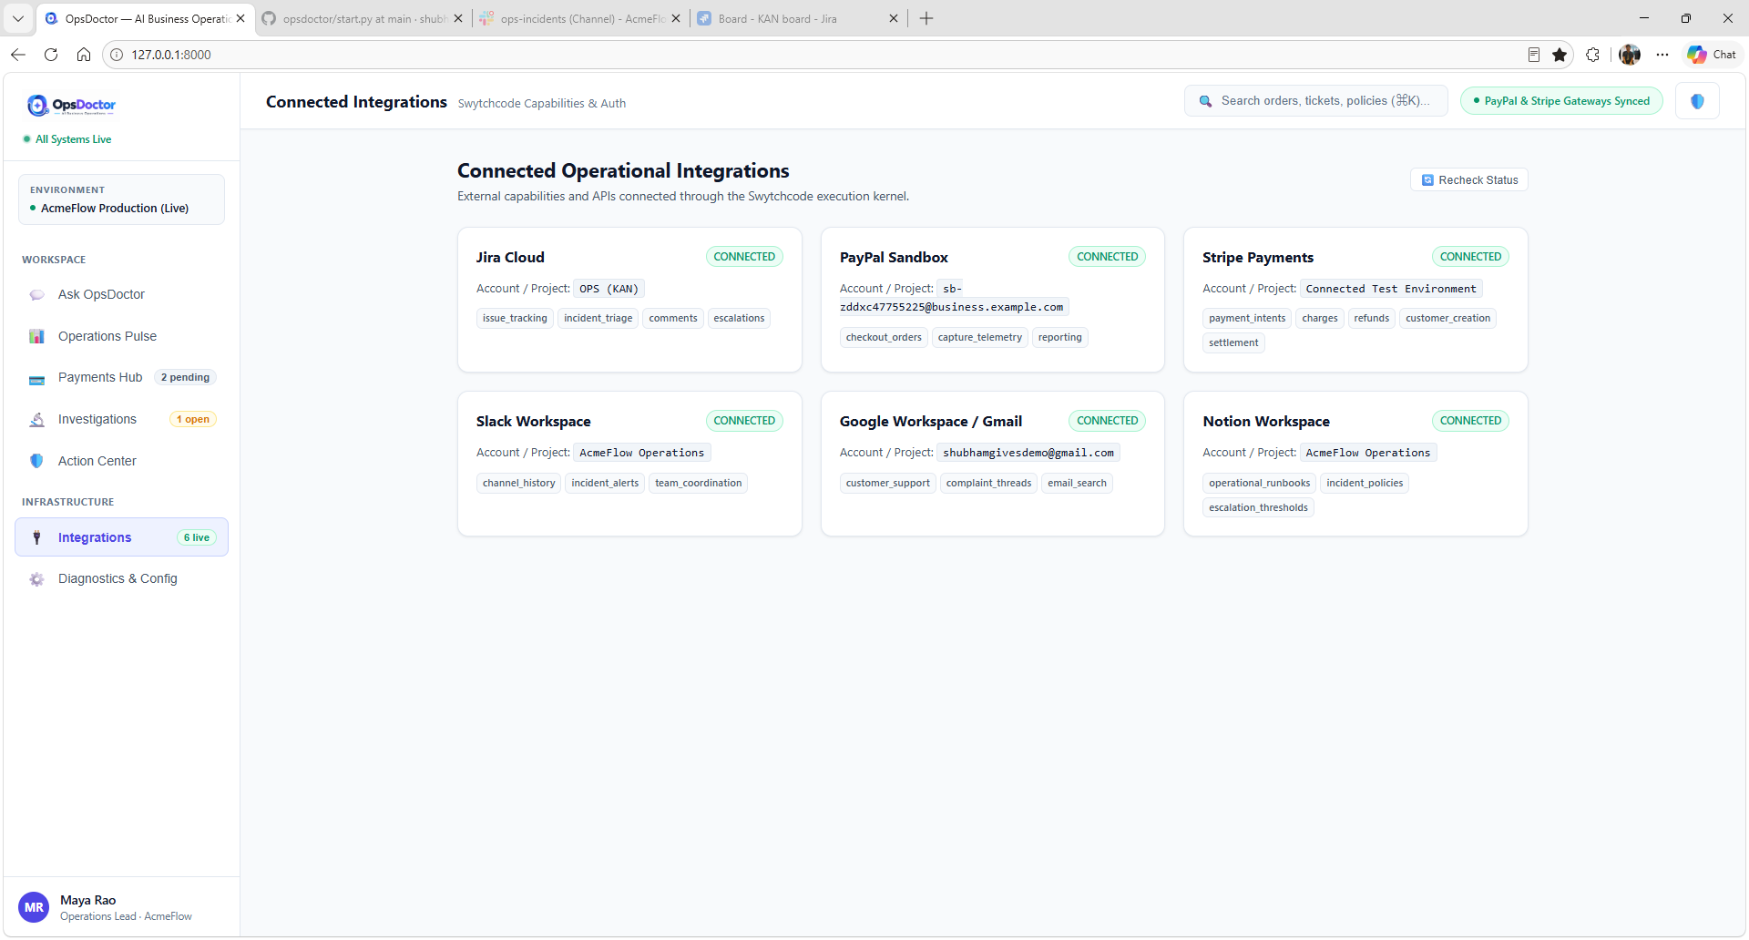Click the channel_history tag on Slack card
The width and height of the screenshot is (1749, 940).
point(518,484)
